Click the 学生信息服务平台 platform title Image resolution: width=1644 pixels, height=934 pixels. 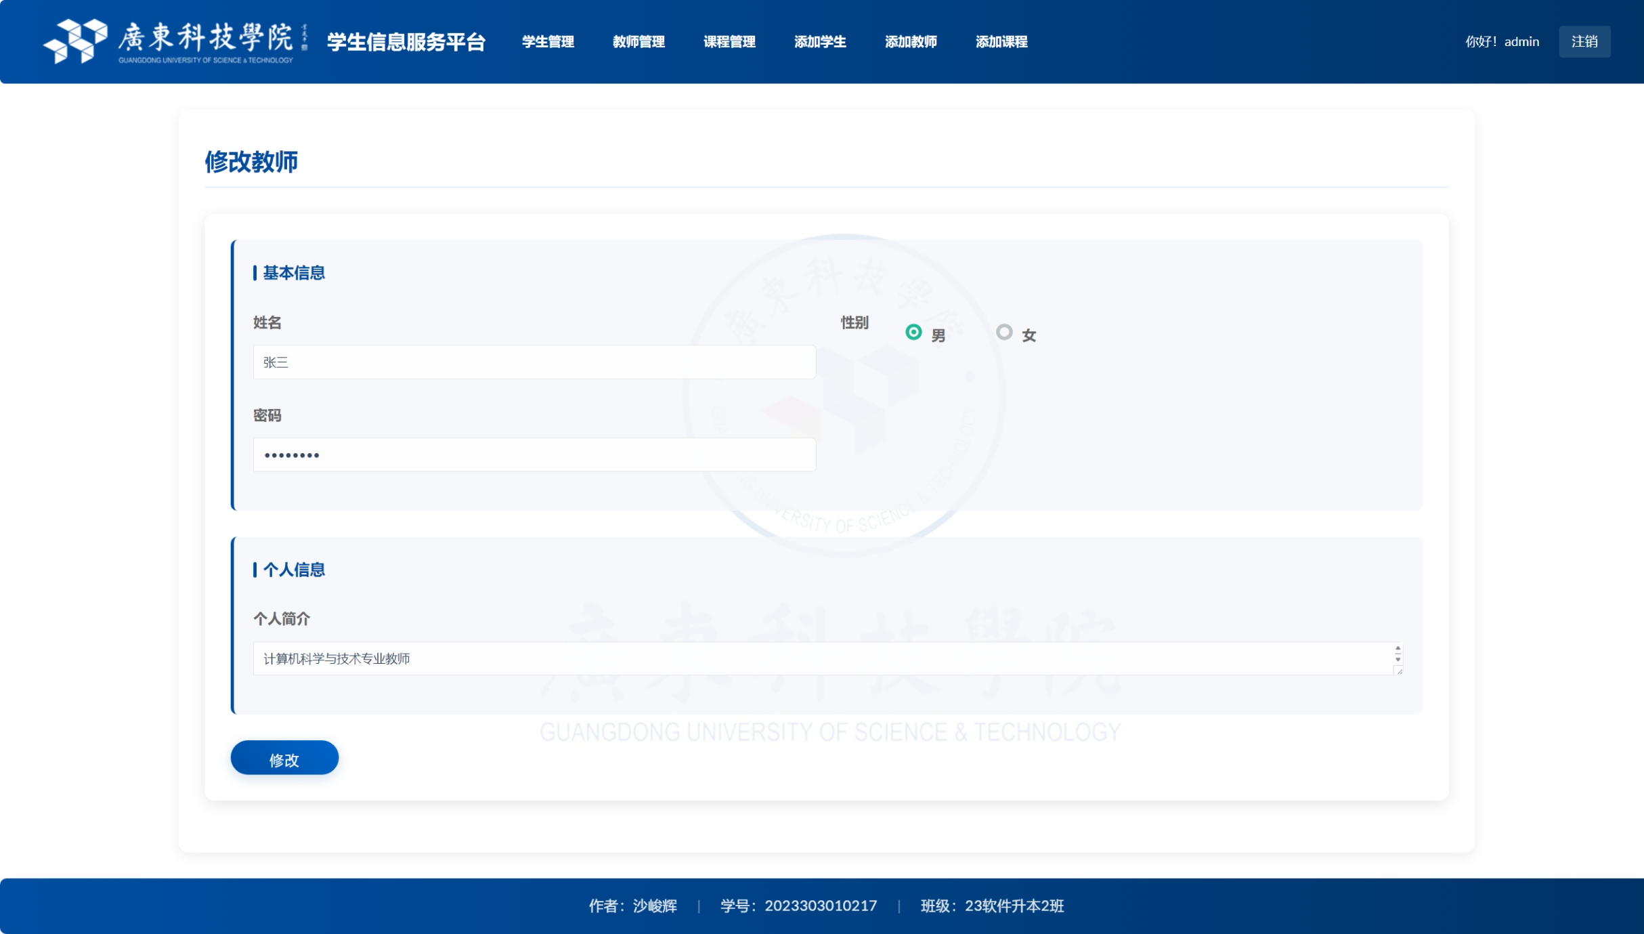[x=406, y=42]
